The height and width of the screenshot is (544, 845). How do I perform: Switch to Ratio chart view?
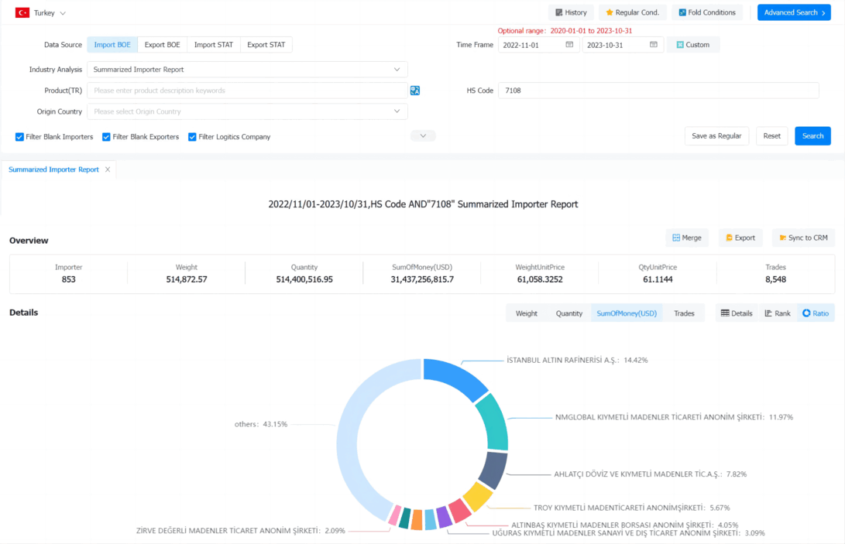pyautogui.click(x=816, y=313)
